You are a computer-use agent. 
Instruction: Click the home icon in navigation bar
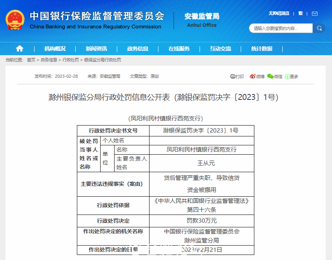[19, 49]
